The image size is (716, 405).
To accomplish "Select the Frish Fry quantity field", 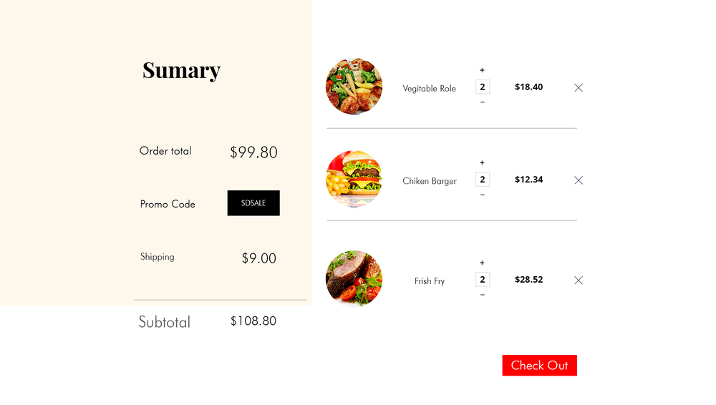I will (483, 280).
